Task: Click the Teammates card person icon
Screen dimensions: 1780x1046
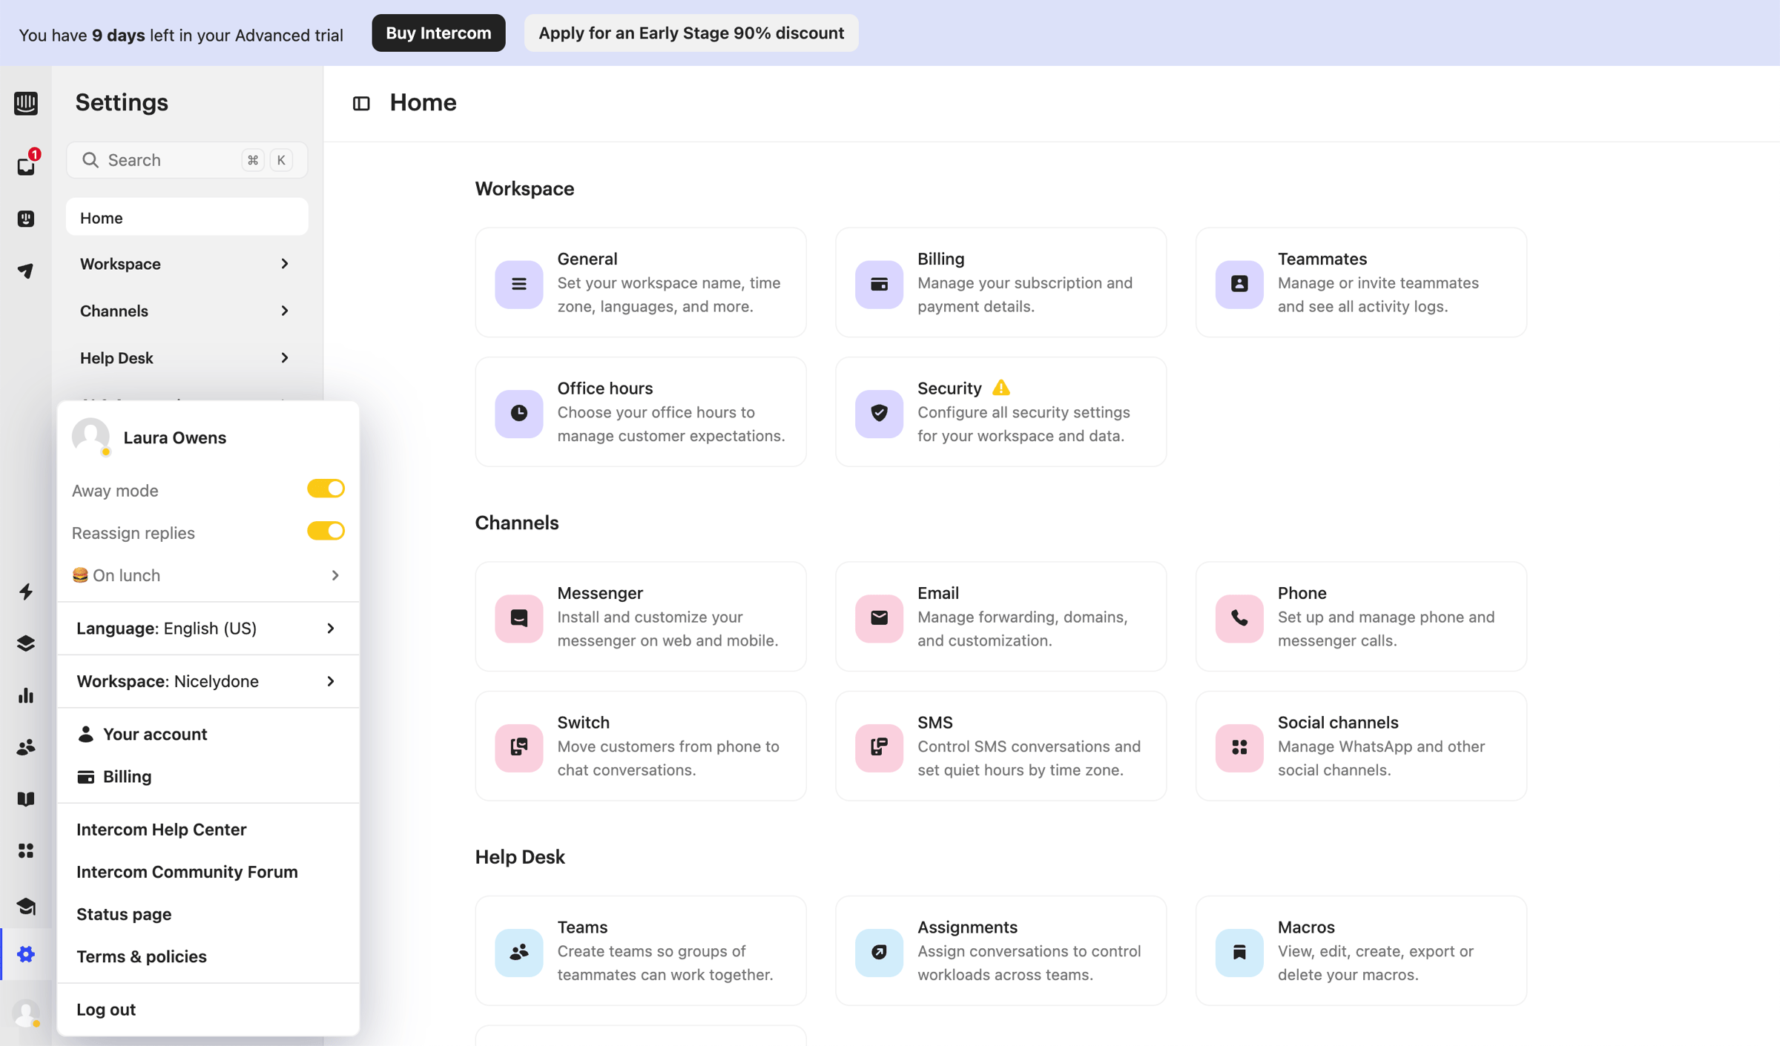Action: click(1239, 284)
